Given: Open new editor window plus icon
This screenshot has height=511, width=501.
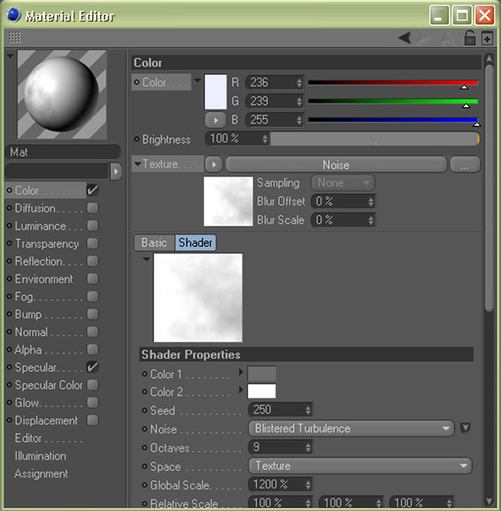Looking at the screenshot, I should (x=487, y=38).
